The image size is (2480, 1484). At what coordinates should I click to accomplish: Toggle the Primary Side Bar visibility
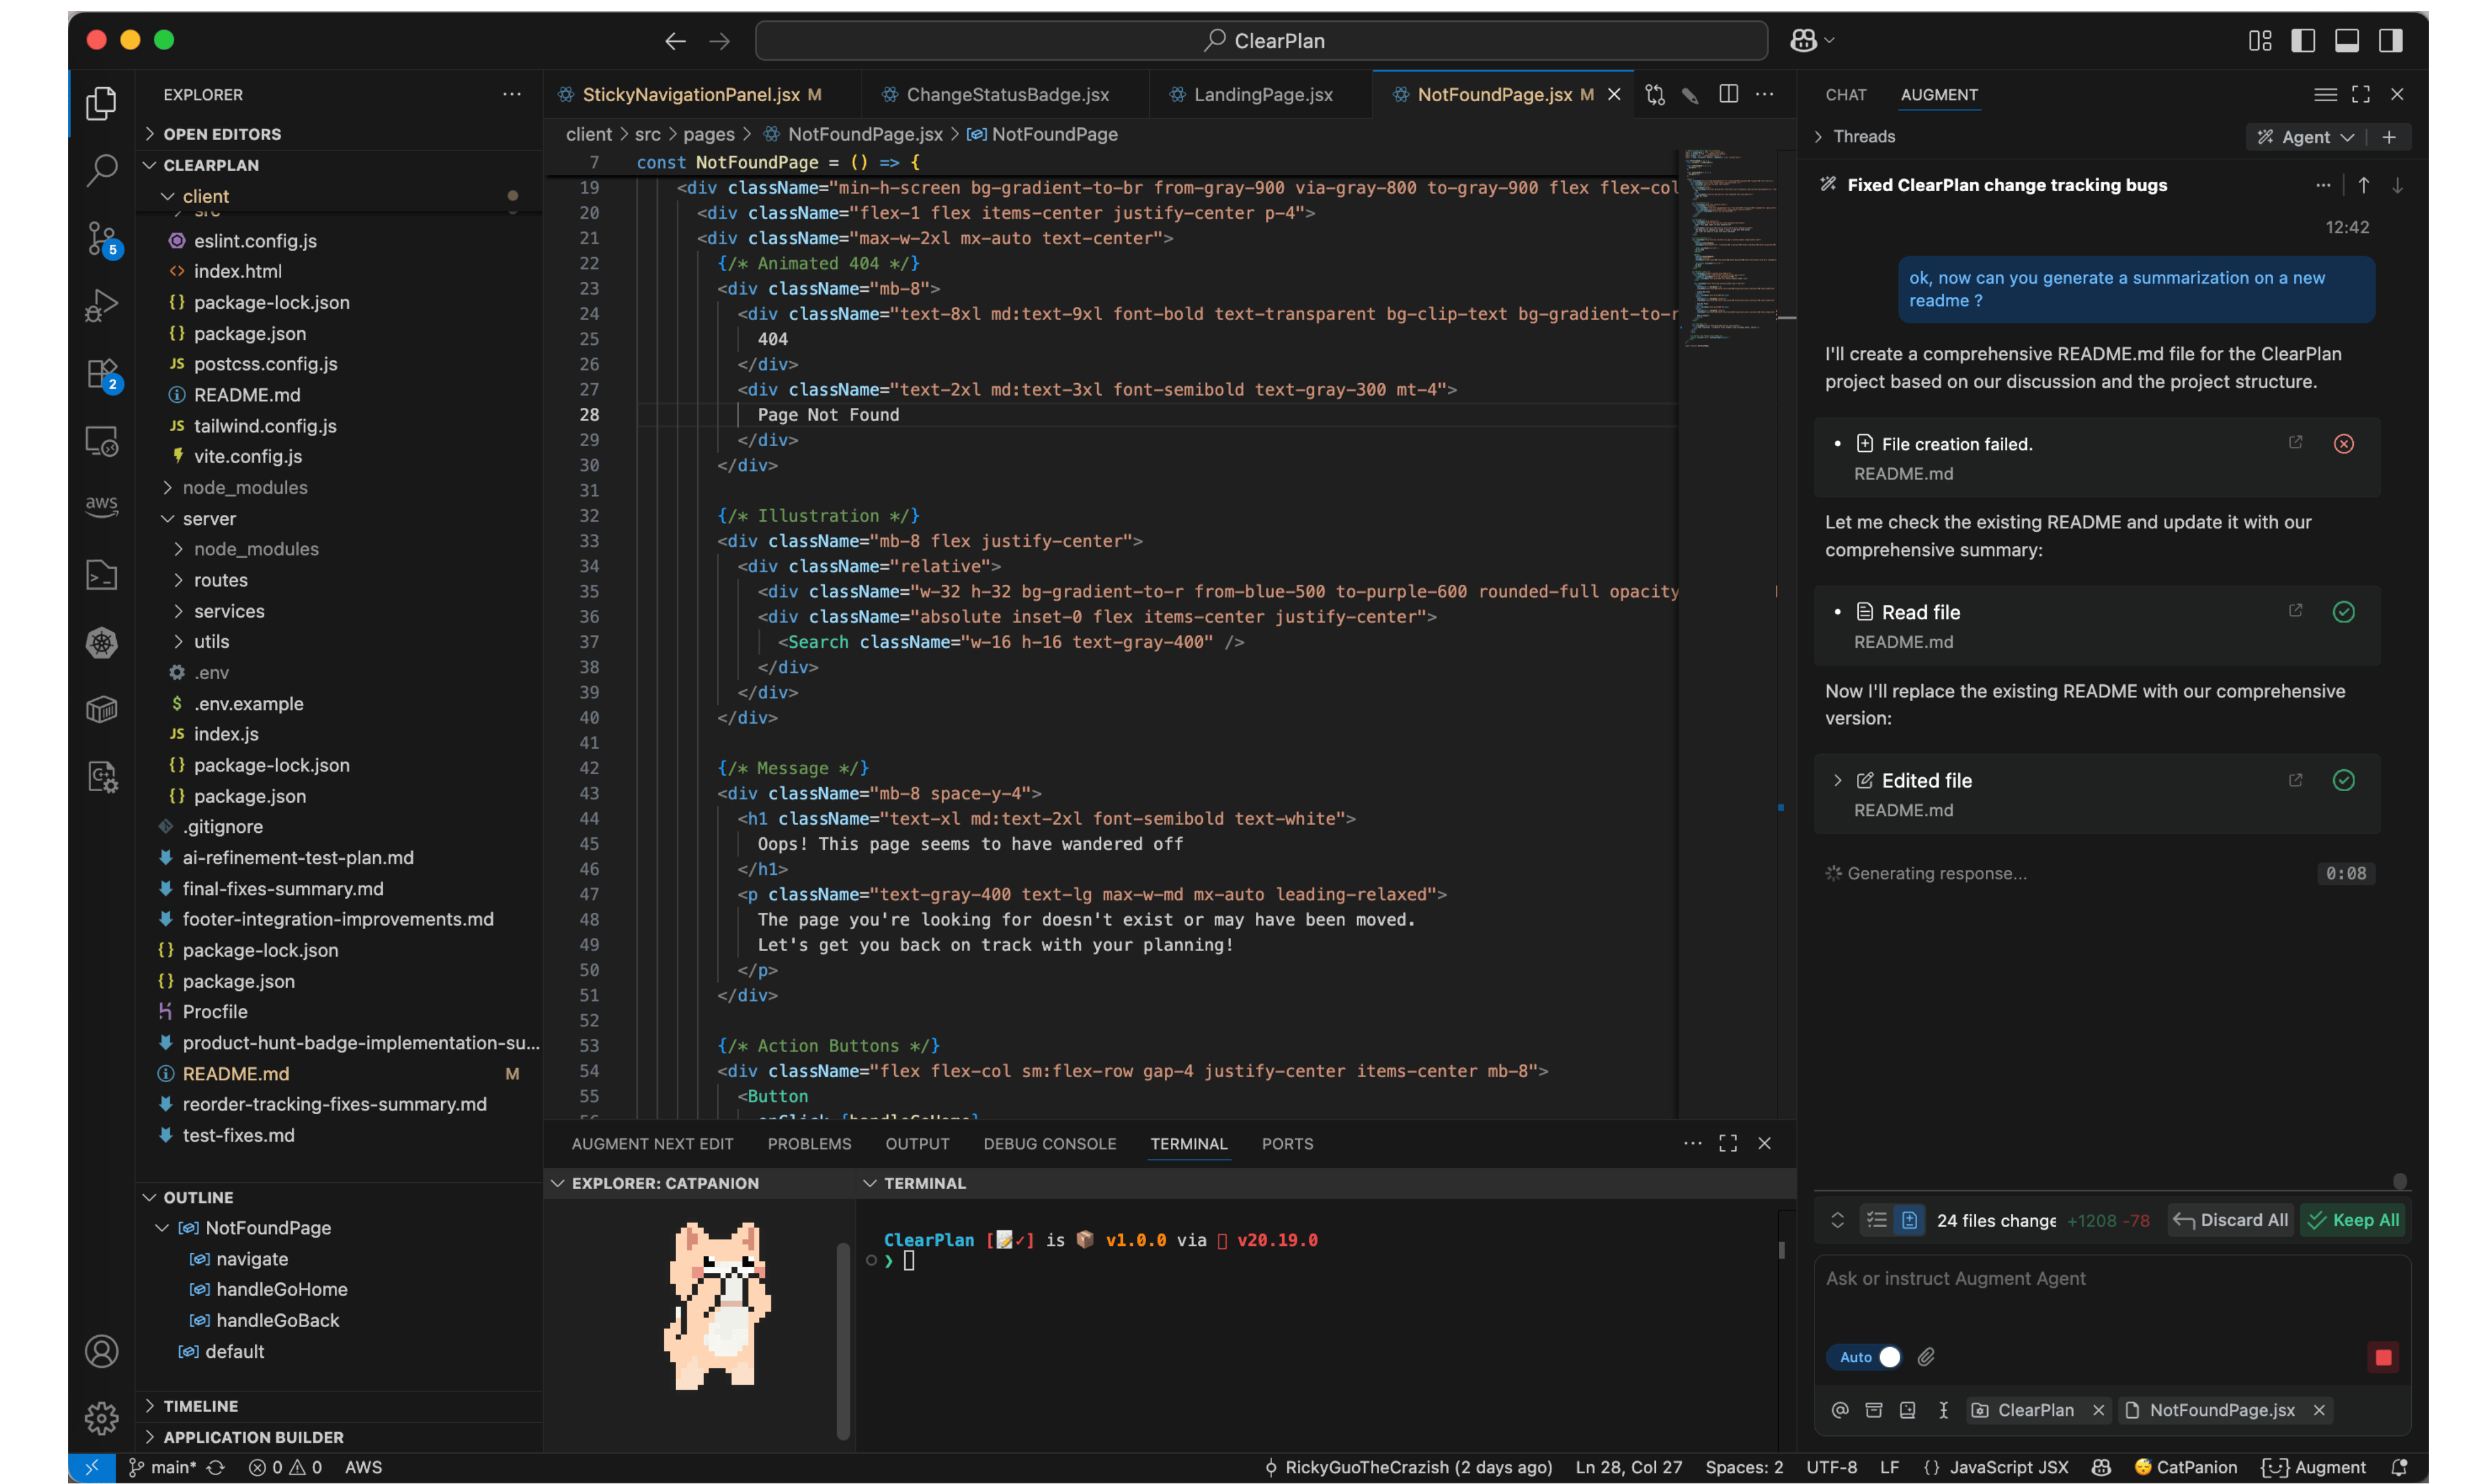(2303, 40)
